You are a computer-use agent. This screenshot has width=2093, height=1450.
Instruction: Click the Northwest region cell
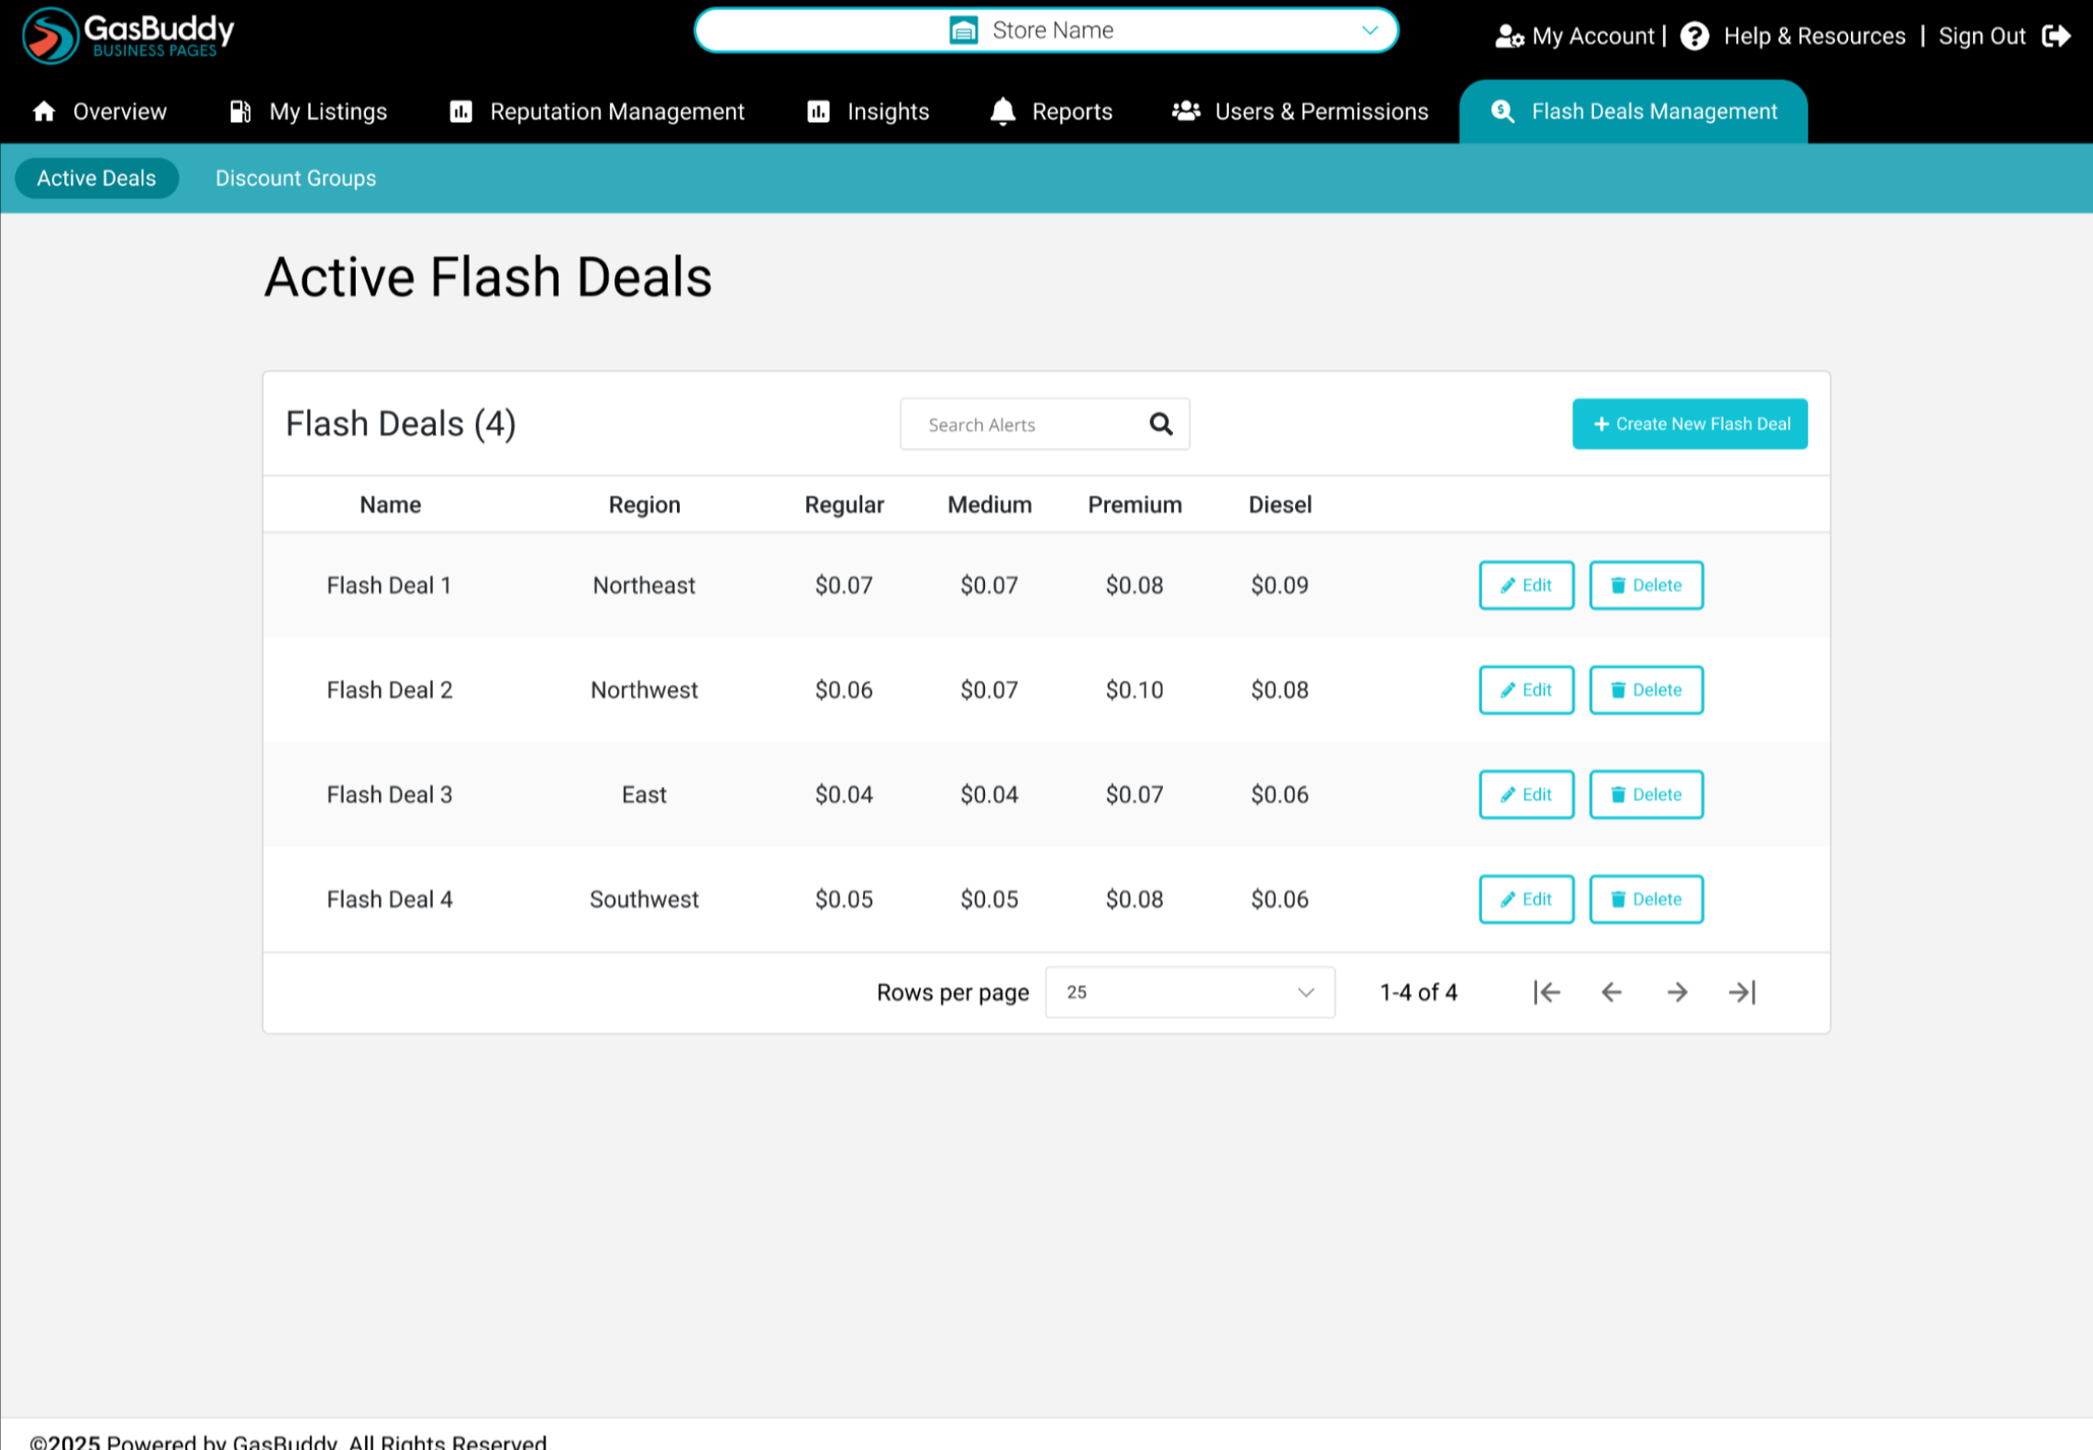644,690
